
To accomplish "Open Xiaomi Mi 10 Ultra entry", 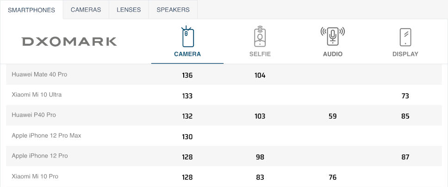I will coord(37,95).
